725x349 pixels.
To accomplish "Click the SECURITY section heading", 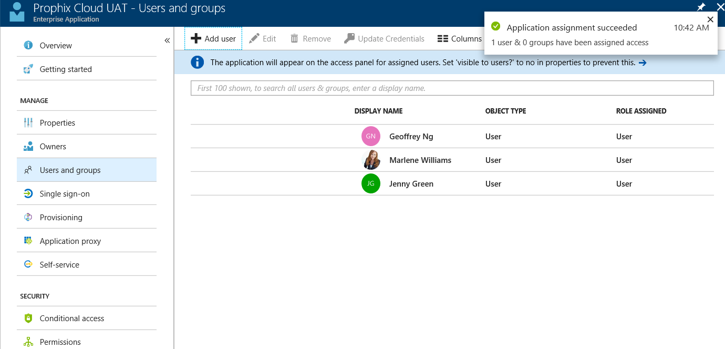I will click(x=35, y=296).
